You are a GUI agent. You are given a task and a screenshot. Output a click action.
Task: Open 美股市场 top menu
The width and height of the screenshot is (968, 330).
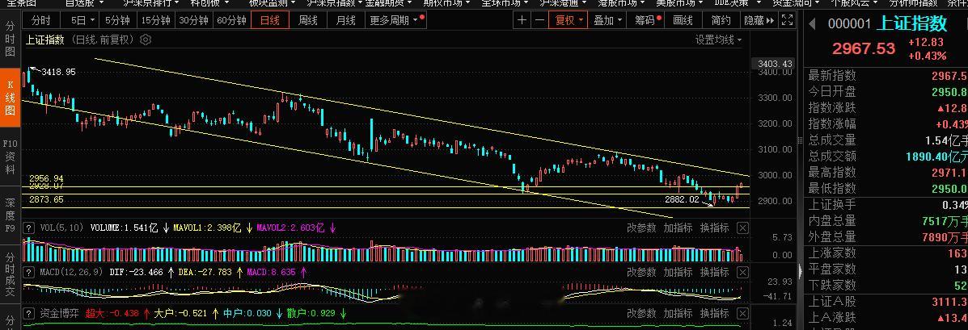679,2
